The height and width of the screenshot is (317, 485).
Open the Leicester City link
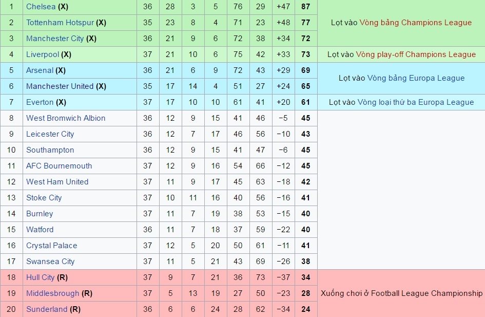click(50, 134)
